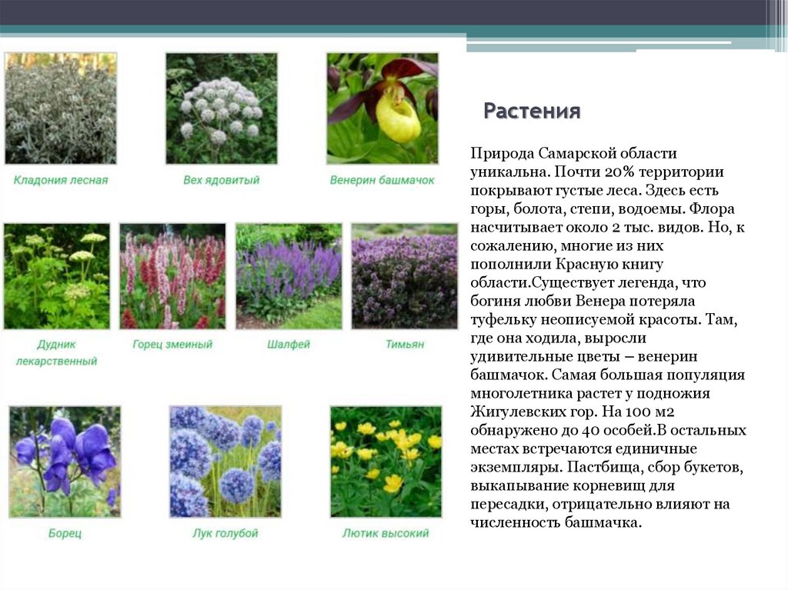Select the caption "Венерин башмачок"
This screenshot has height=590, width=788.
click(382, 180)
